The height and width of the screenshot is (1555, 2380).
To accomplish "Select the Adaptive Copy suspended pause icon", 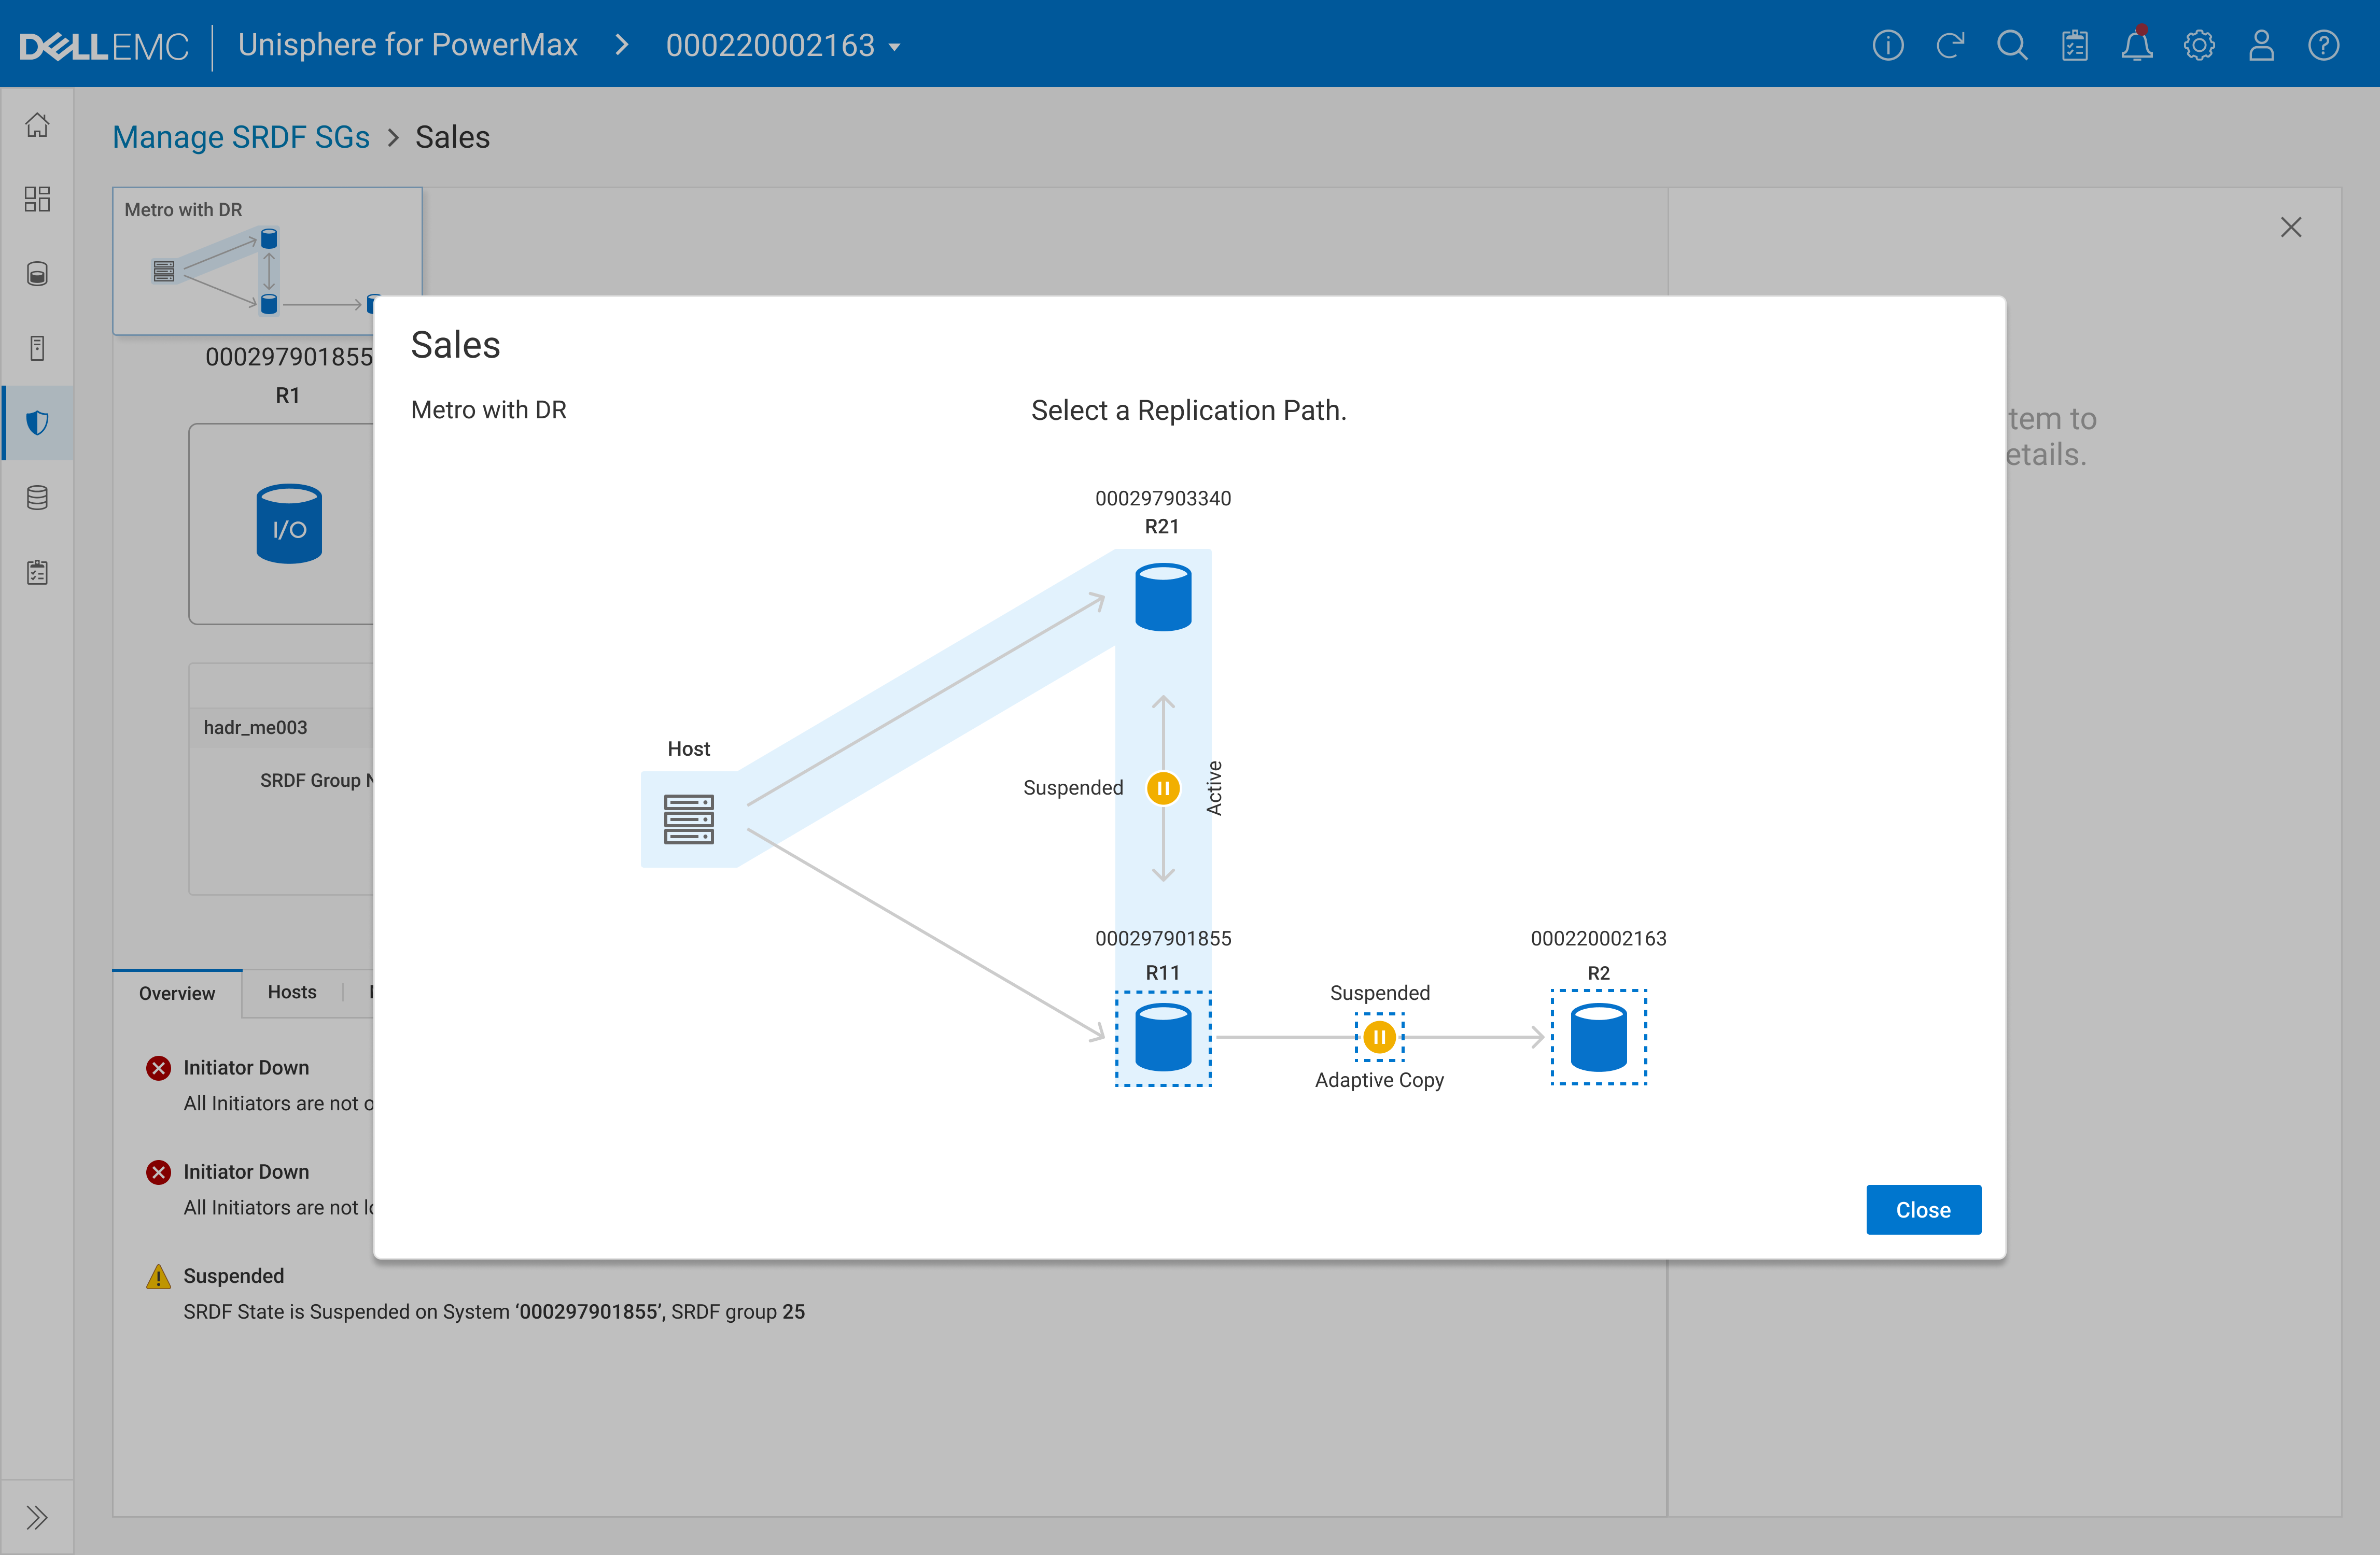I will 1379,1037.
